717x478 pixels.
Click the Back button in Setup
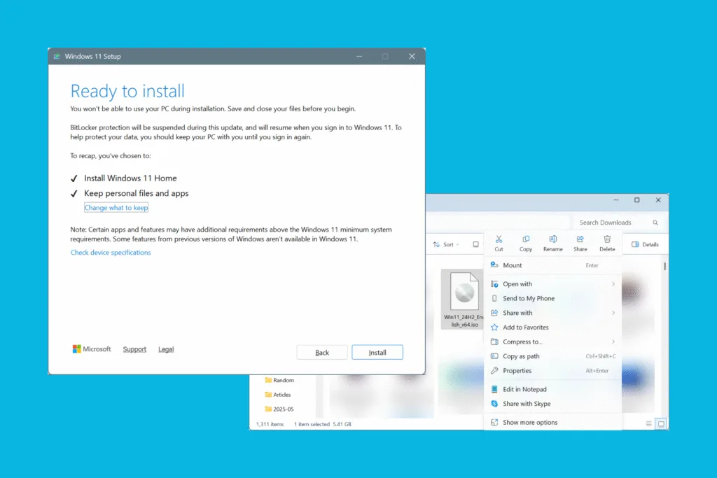tap(322, 352)
